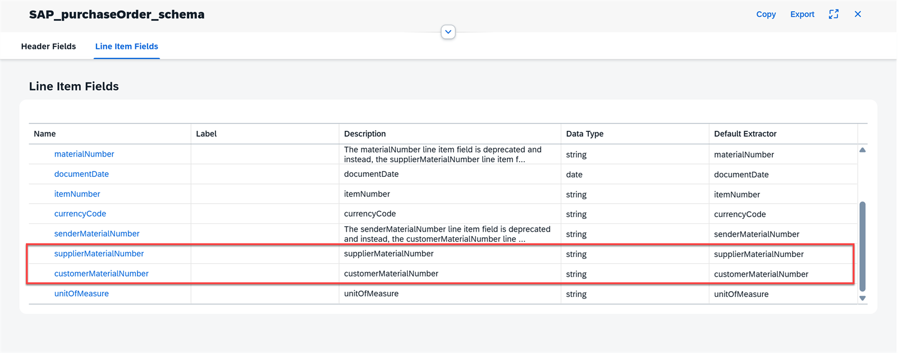Click string data type in customerMaterialNumber row
Image resolution: width=898 pixels, height=353 pixels.
tap(576, 274)
